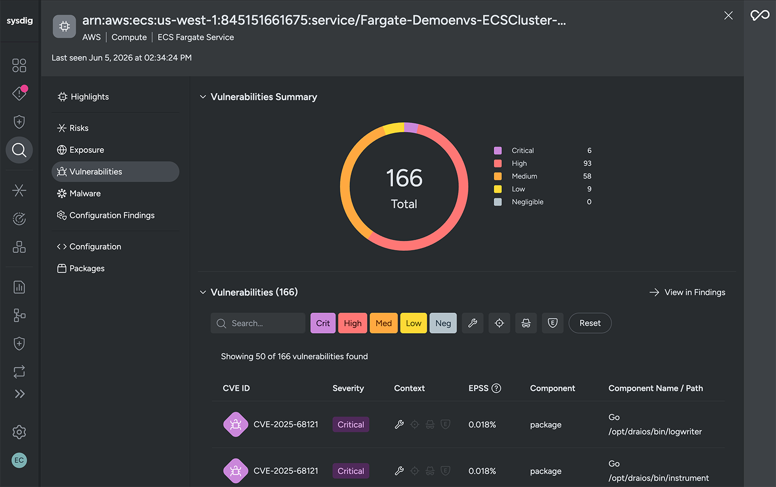The height and width of the screenshot is (487, 776).
Task: Open the risks star icon in sidebar
Action: click(x=19, y=190)
